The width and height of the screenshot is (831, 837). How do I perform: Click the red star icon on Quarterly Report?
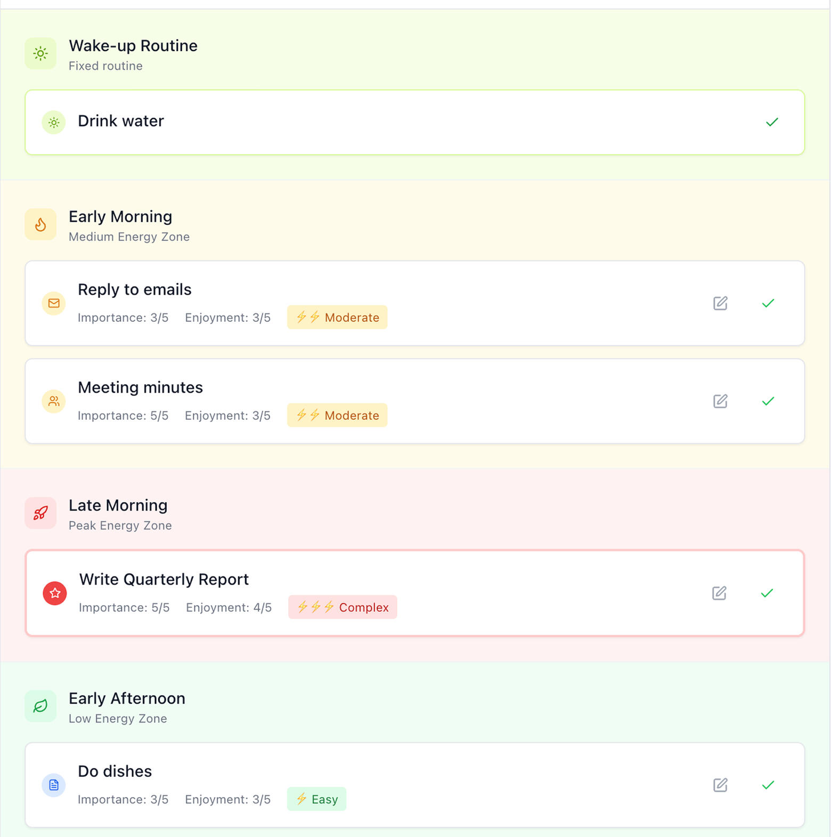pyautogui.click(x=55, y=593)
